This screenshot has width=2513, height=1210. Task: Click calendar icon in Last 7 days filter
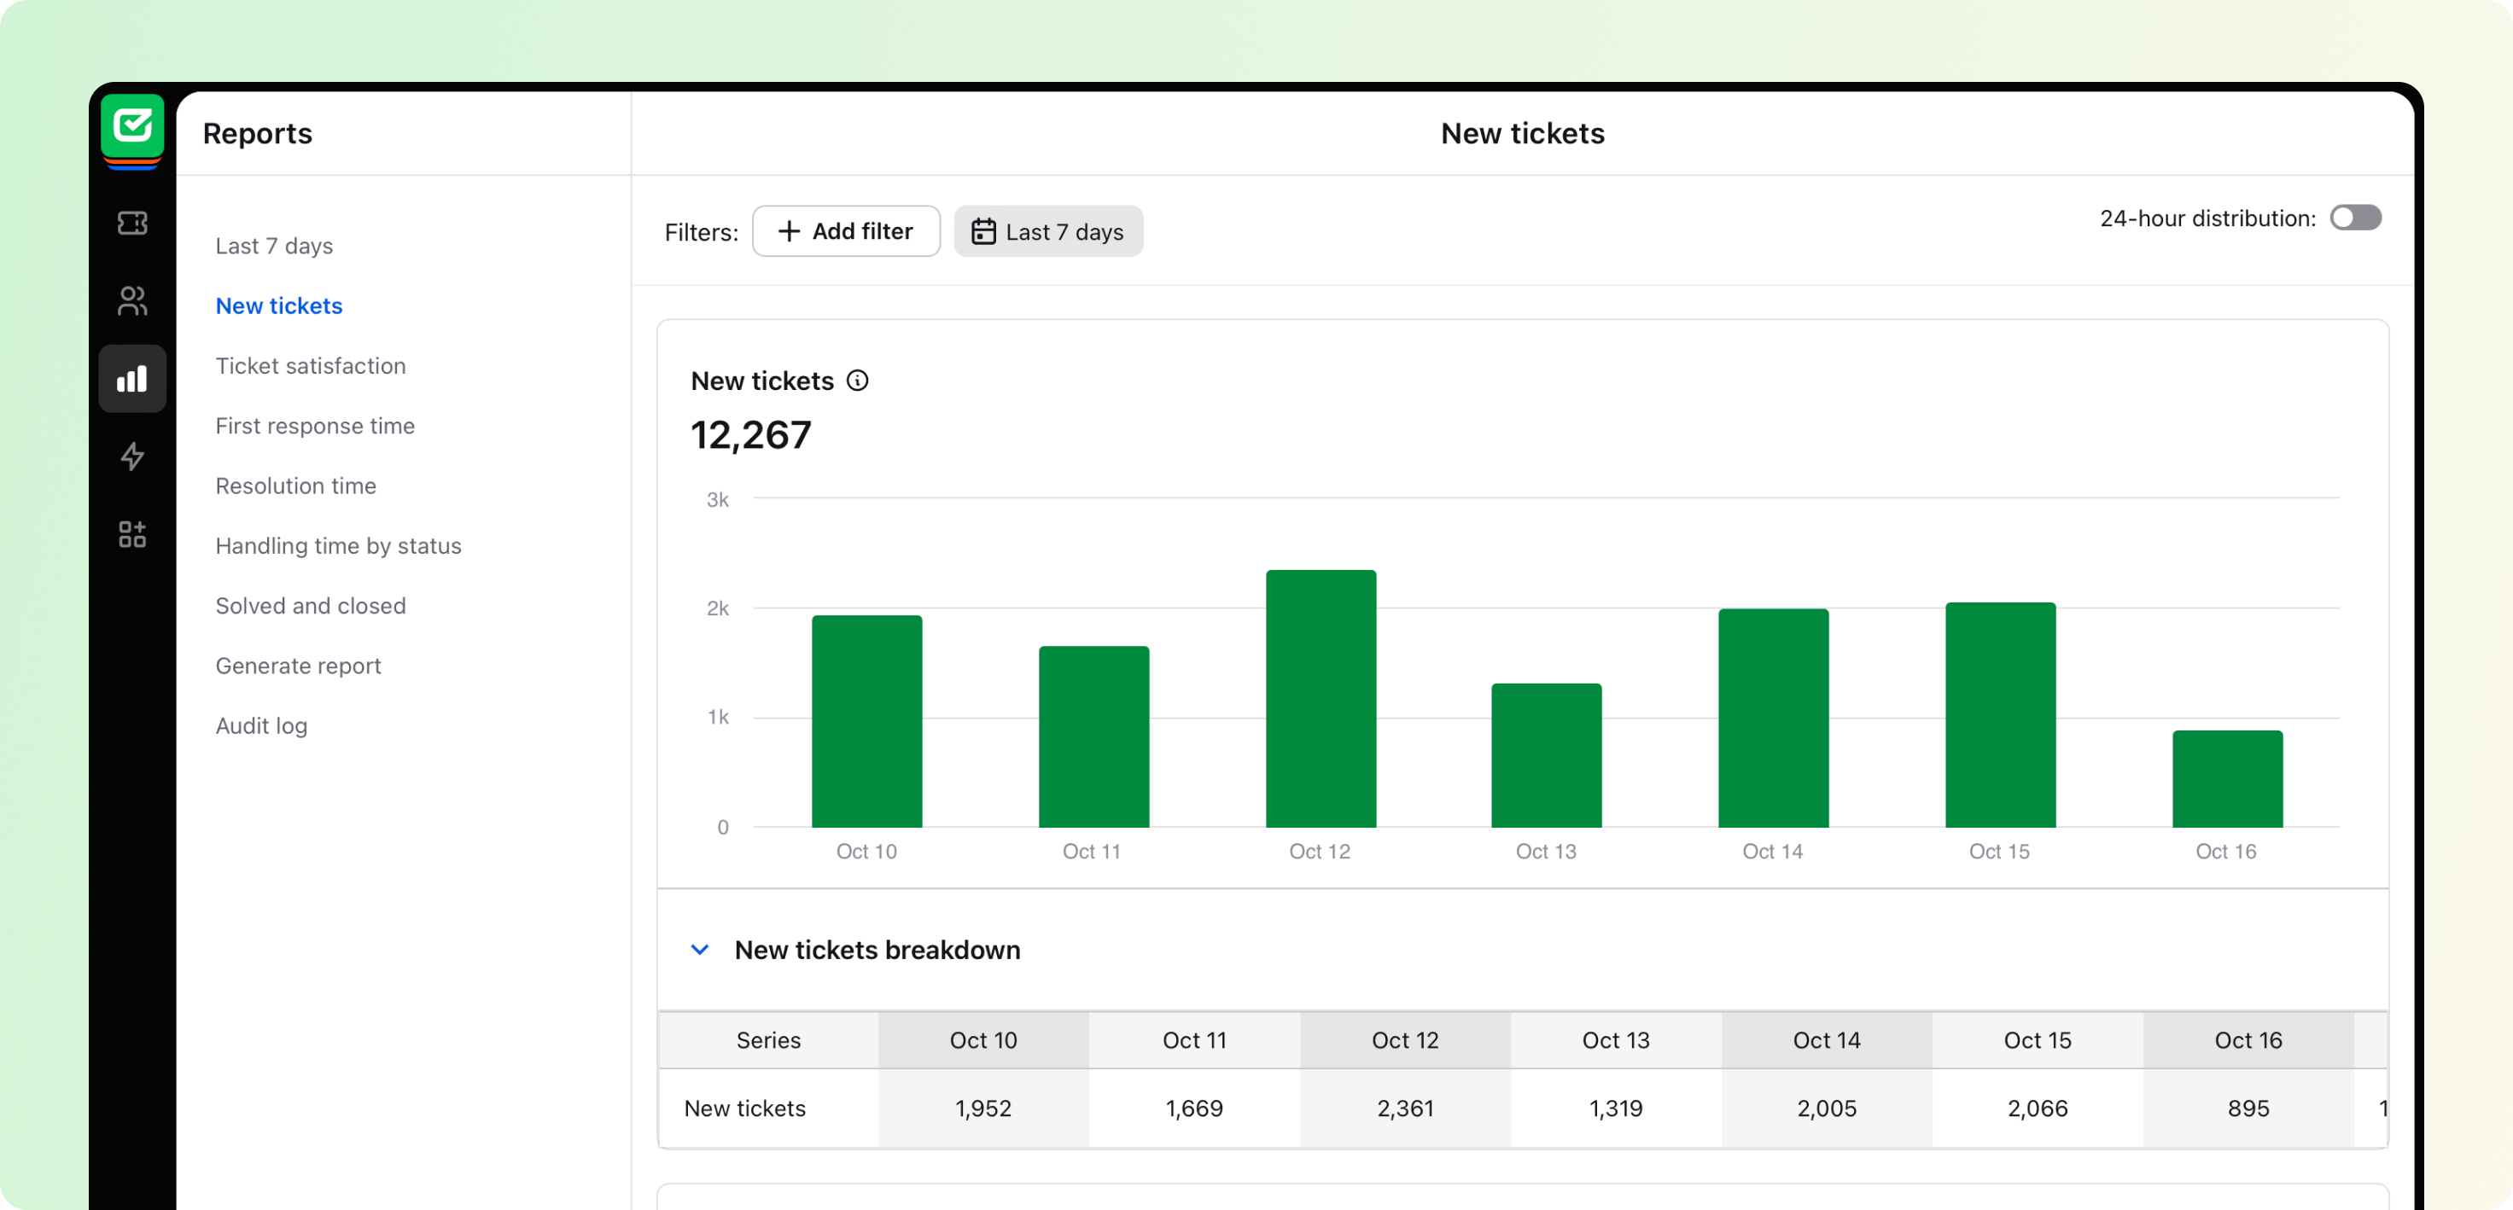click(x=982, y=232)
